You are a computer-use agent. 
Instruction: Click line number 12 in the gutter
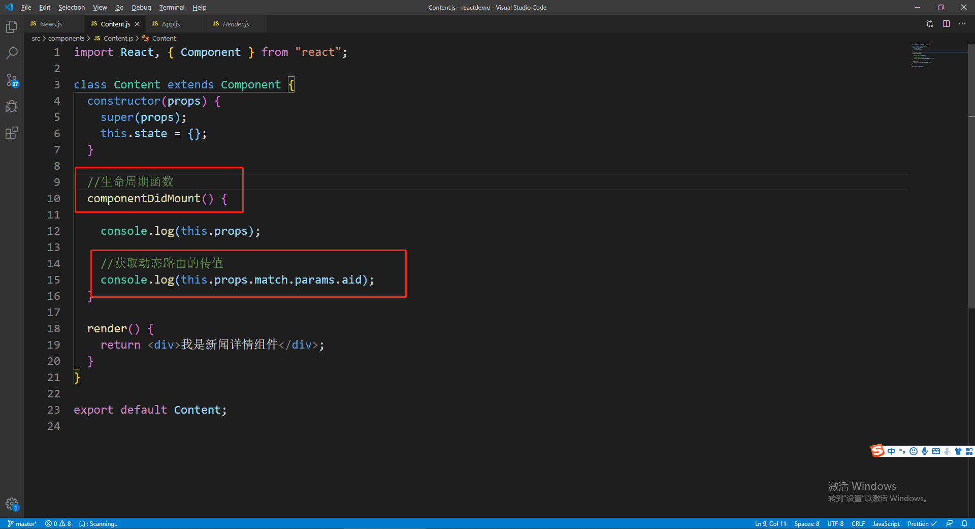tap(53, 231)
